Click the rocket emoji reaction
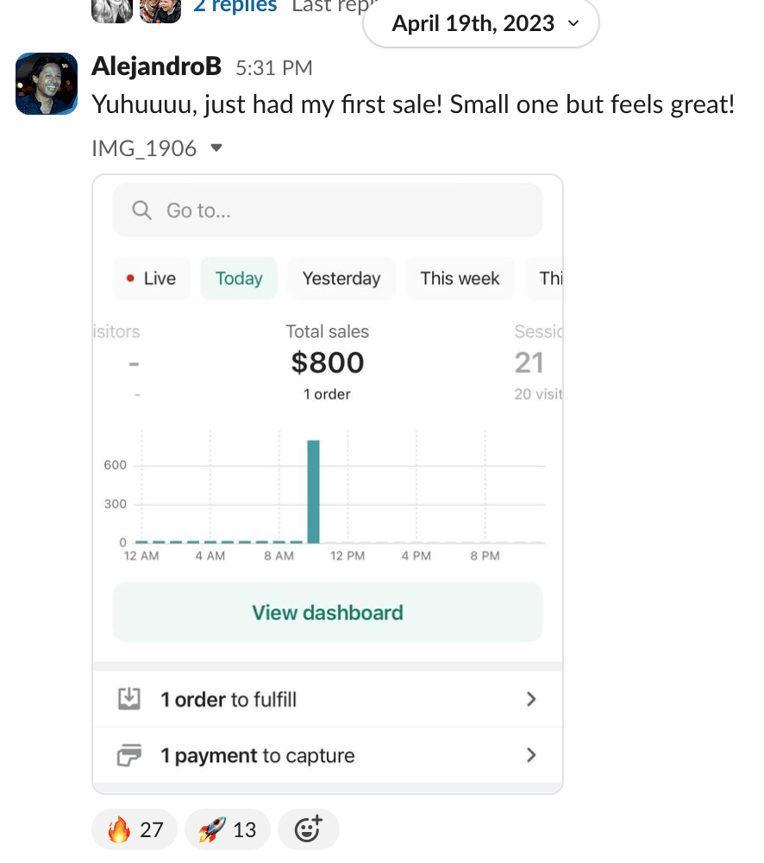 228,829
